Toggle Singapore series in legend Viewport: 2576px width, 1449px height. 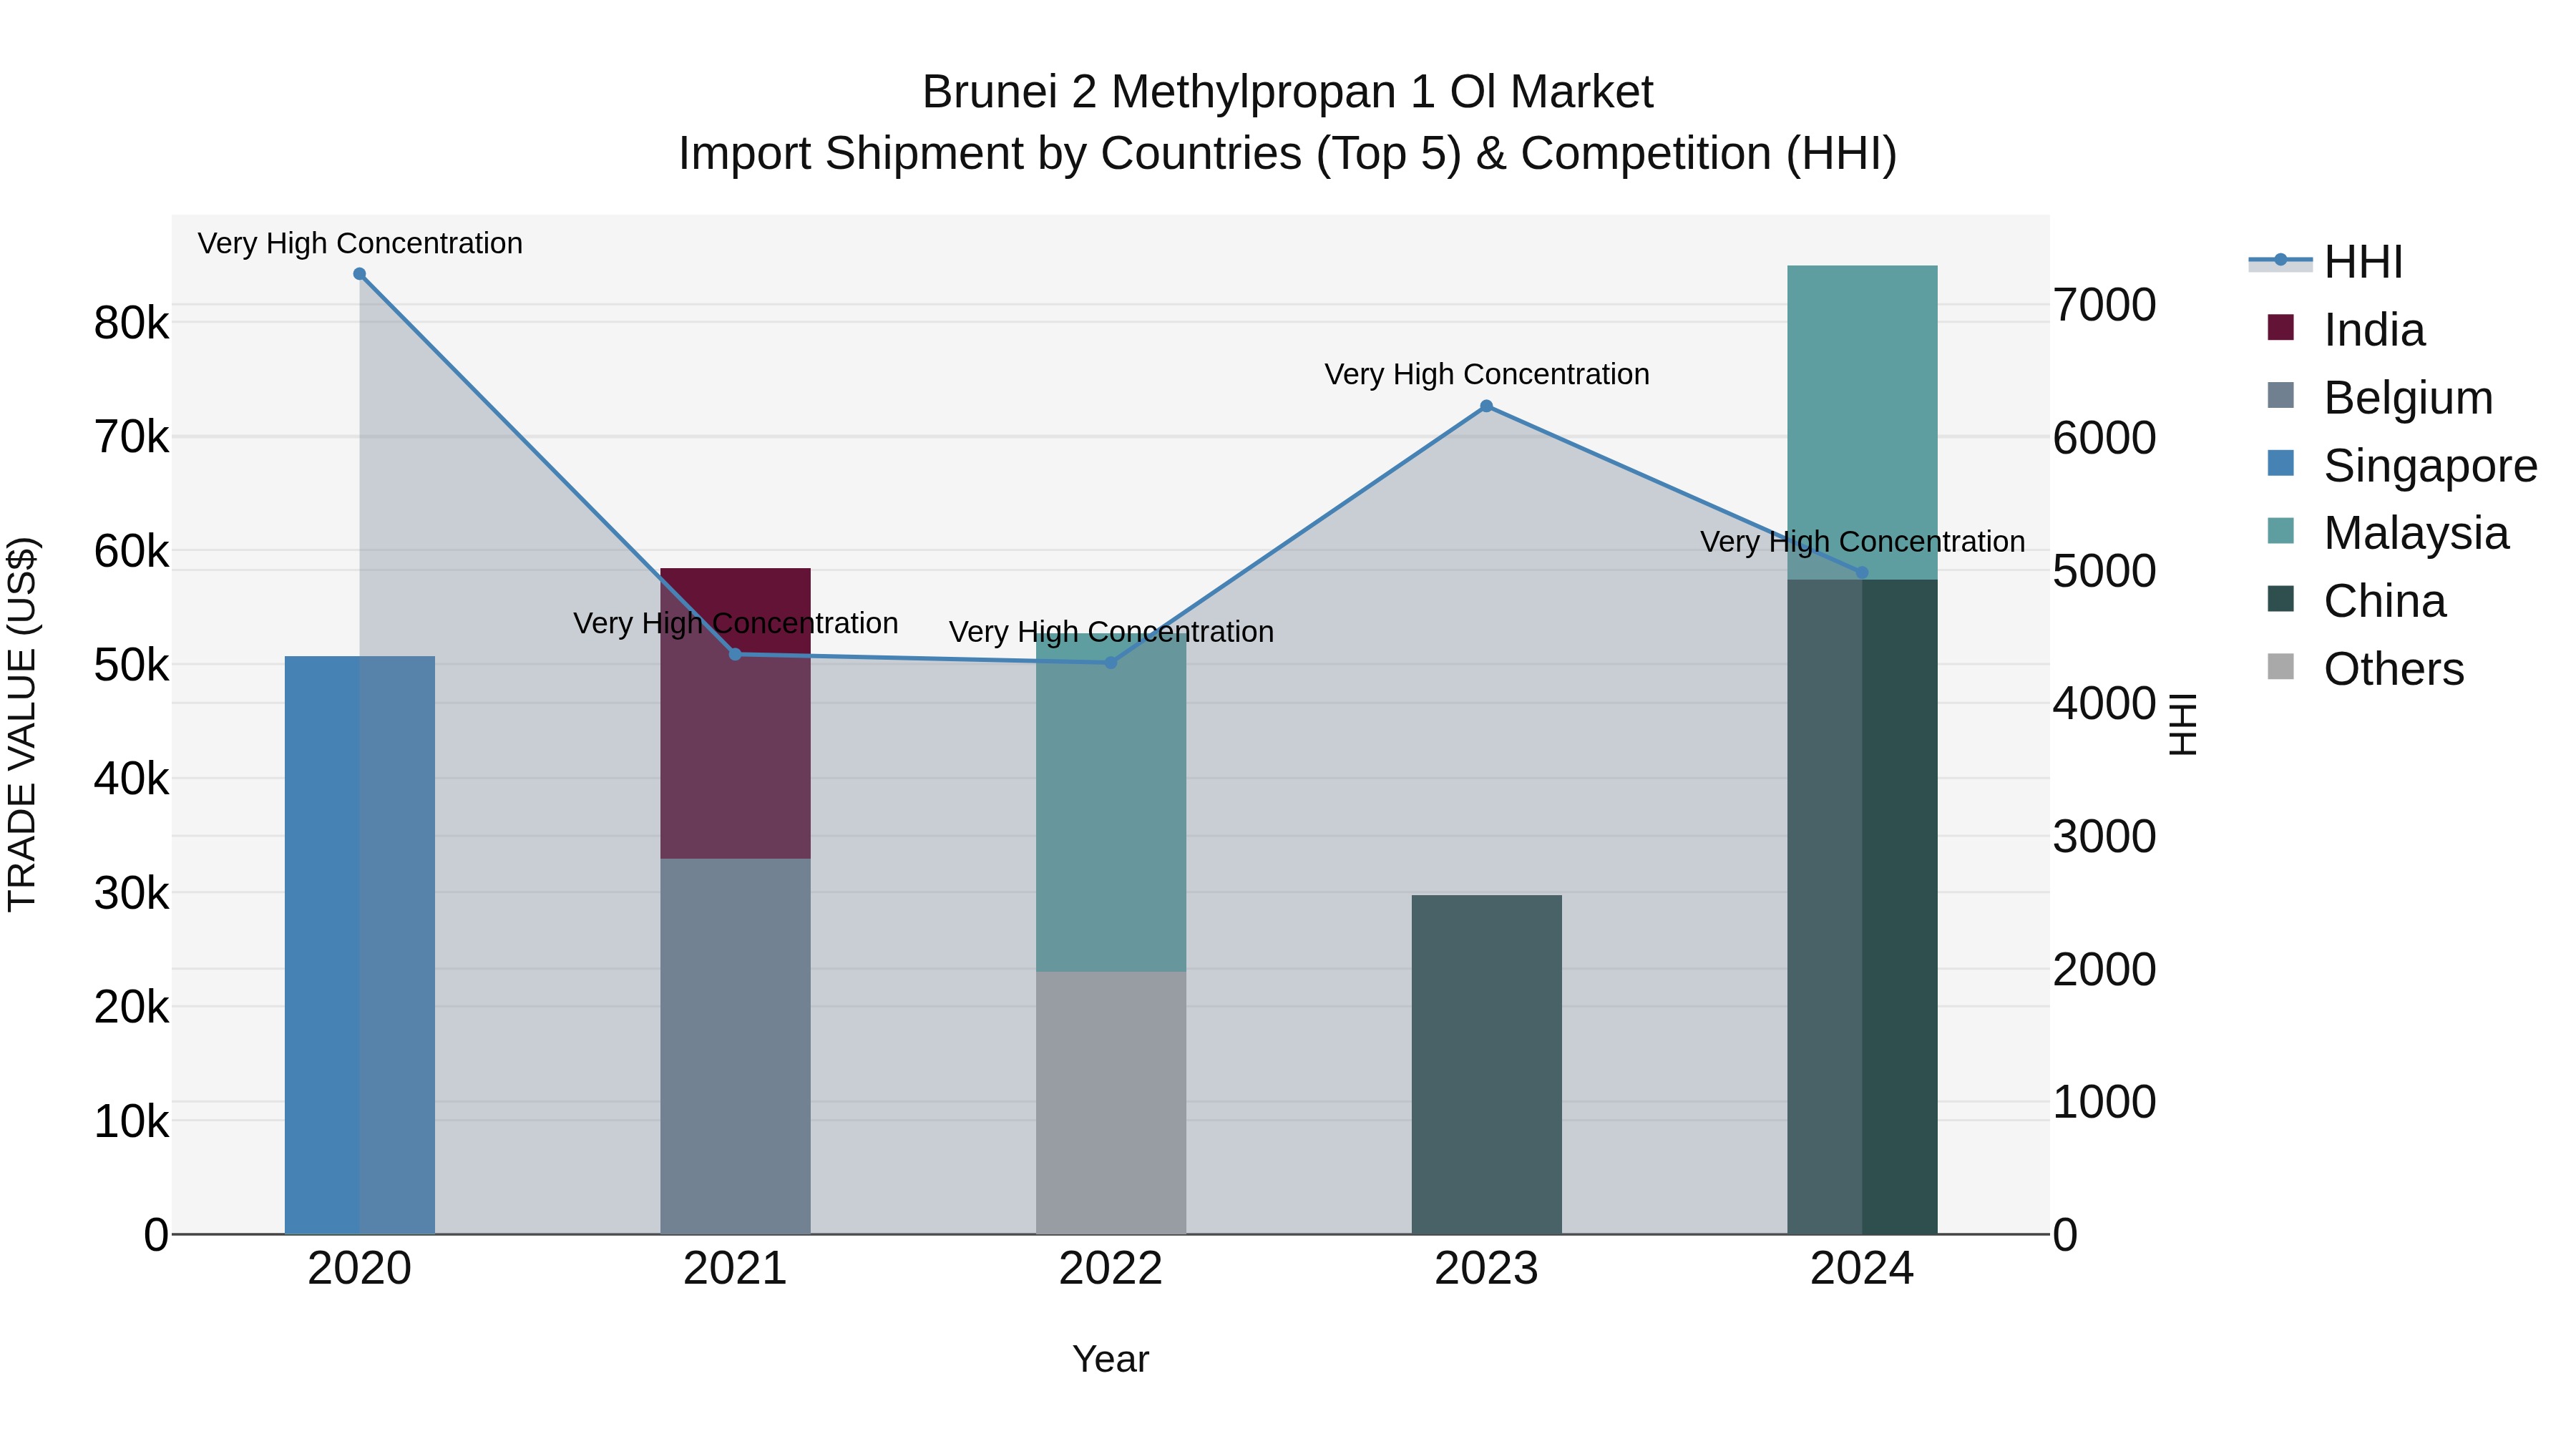[x=2403, y=465]
